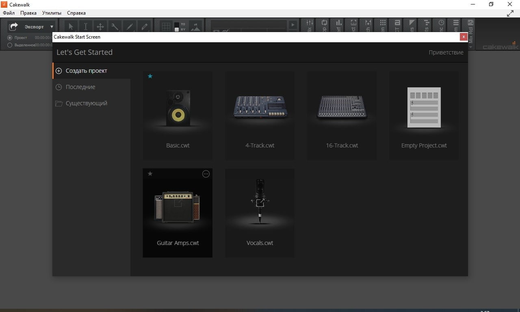Screen dimensions: 520x312
Task: Toggle full screen mode arrows icon
Action: (x=510, y=13)
